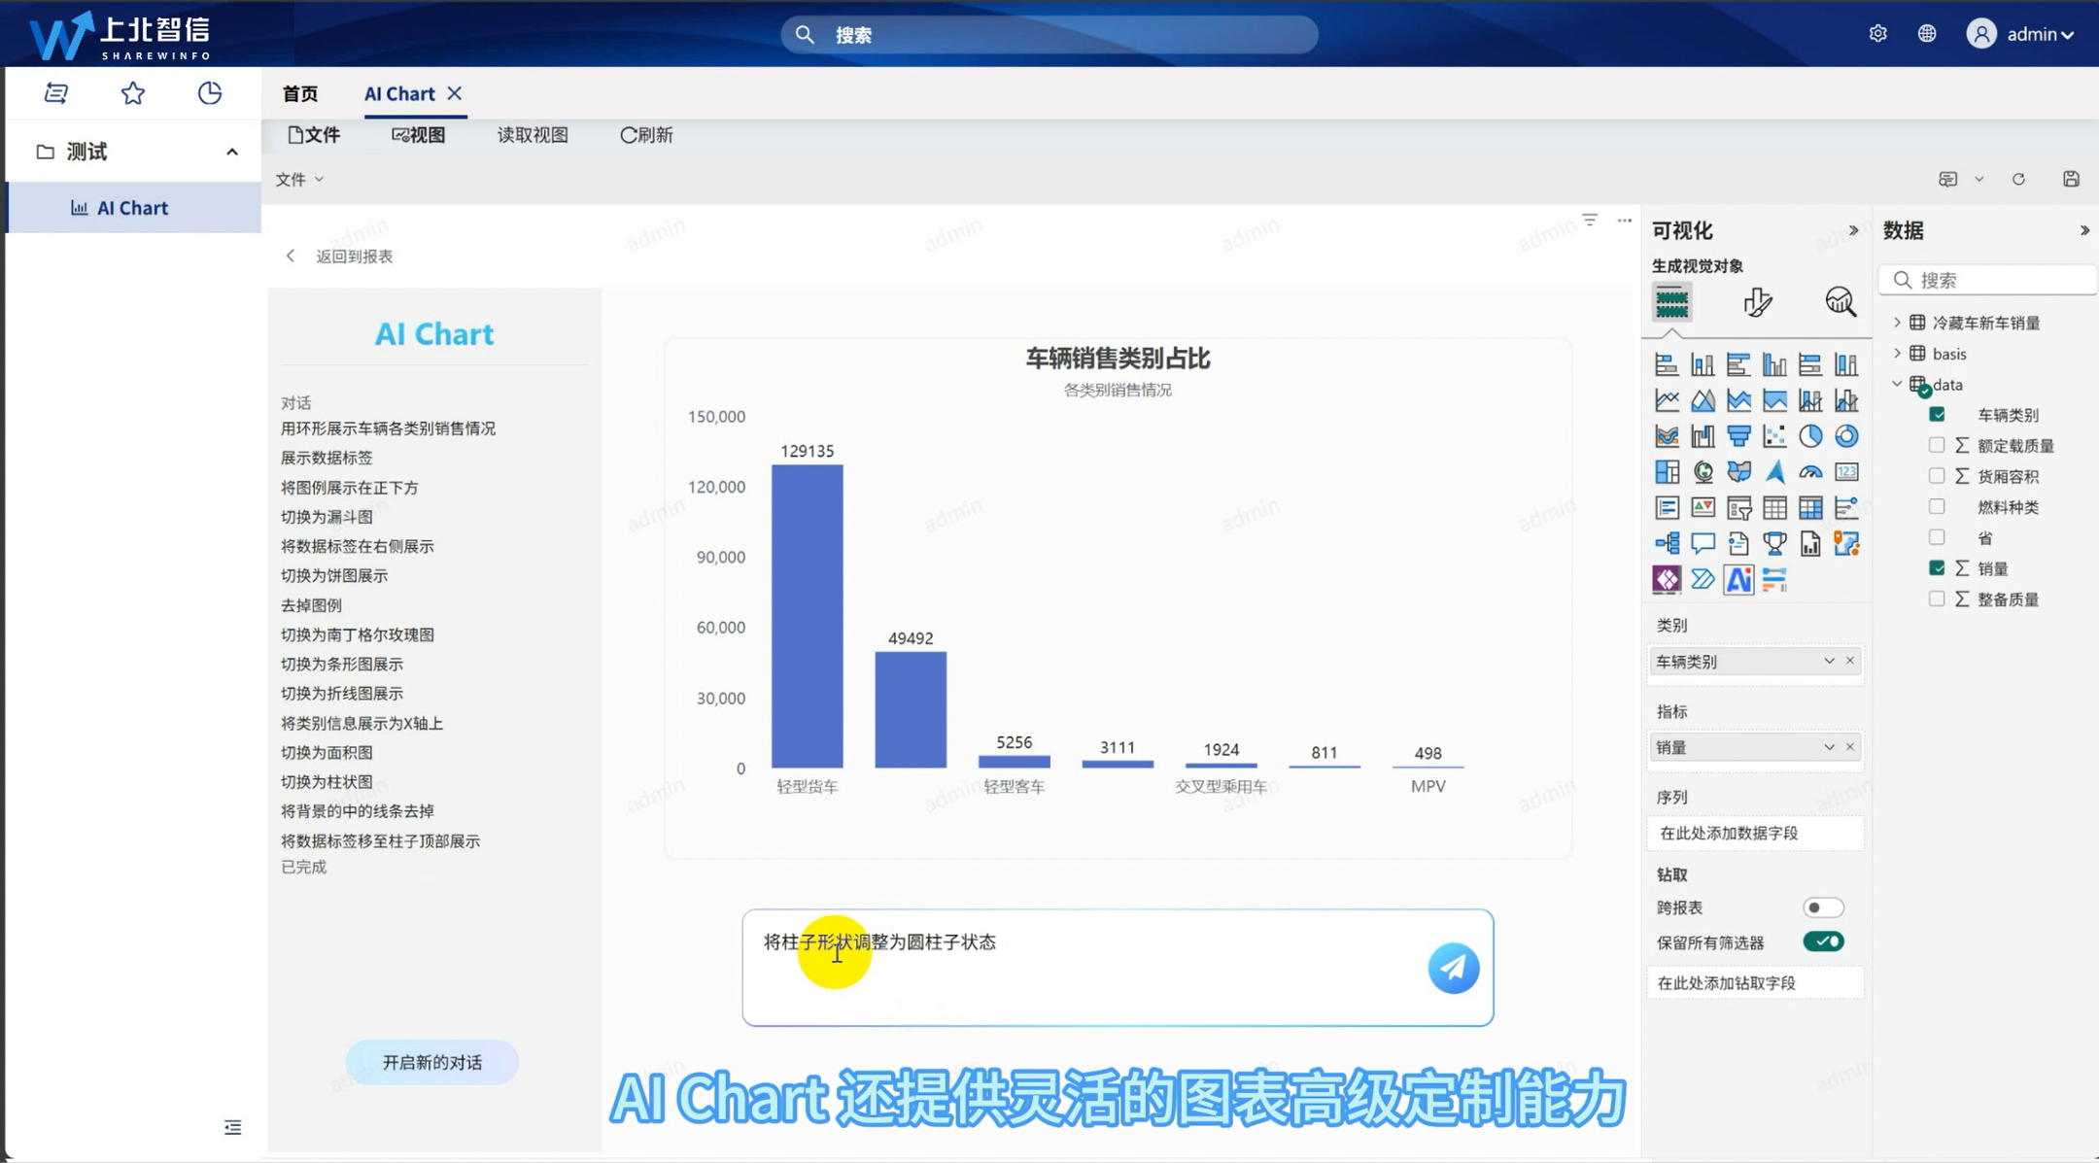This screenshot has width=2099, height=1163.
Task: Focus the top search box
Action: [x=1049, y=35]
